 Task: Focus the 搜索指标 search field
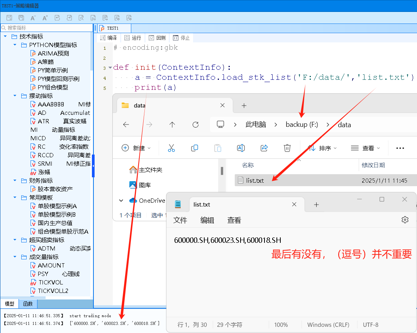(x=47, y=28)
